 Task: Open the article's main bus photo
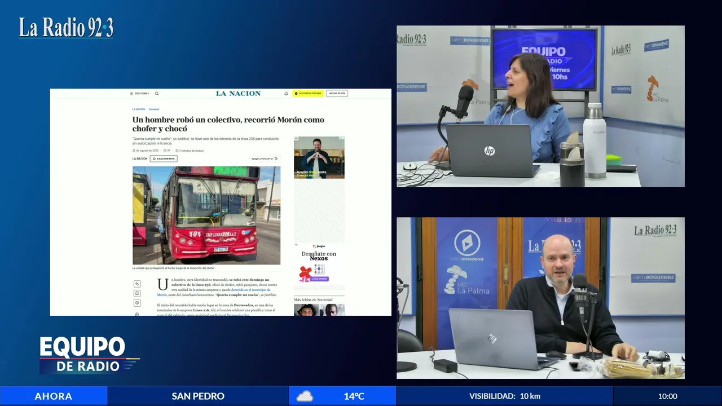(x=206, y=215)
